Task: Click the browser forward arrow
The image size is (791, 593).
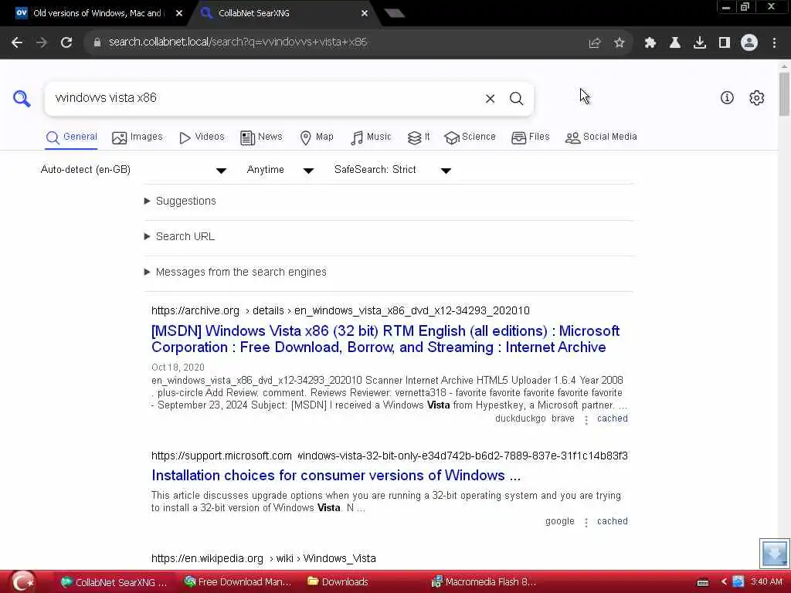Action: 42,42
